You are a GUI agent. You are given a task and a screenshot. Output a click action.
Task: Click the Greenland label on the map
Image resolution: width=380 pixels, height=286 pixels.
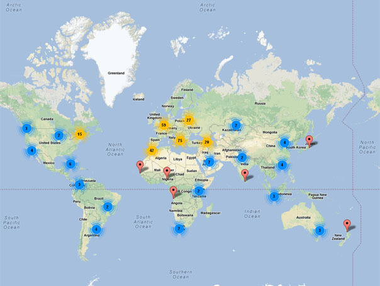[116, 73]
